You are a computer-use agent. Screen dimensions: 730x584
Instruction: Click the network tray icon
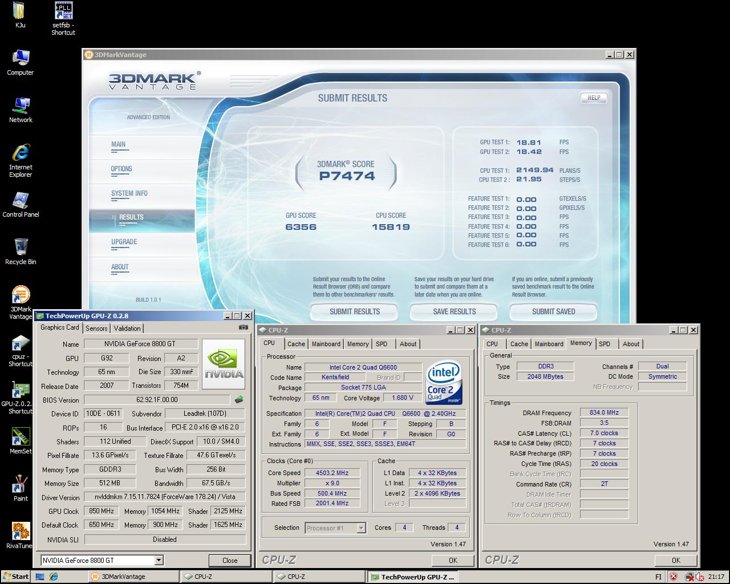(x=689, y=577)
